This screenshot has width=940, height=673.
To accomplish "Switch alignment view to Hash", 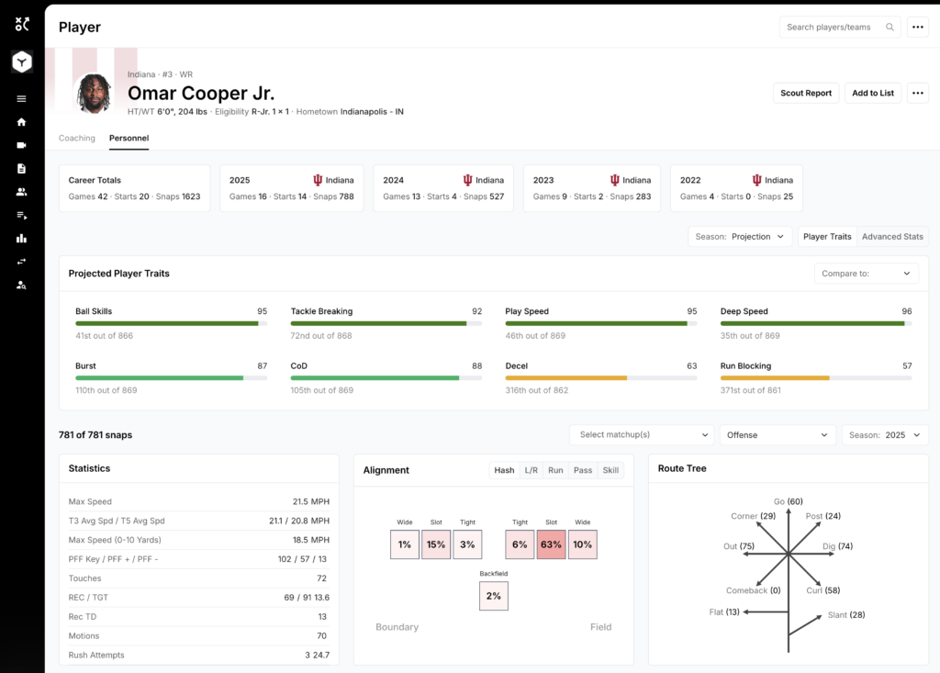I will pos(504,470).
